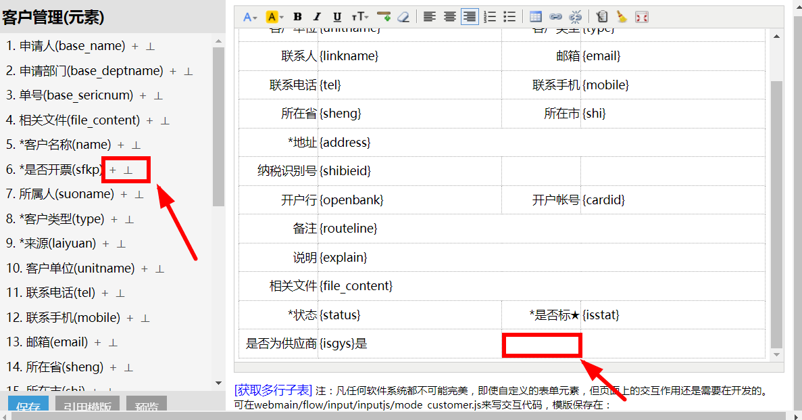
Task: Toggle the bullet list option
Action: point(509,17)
